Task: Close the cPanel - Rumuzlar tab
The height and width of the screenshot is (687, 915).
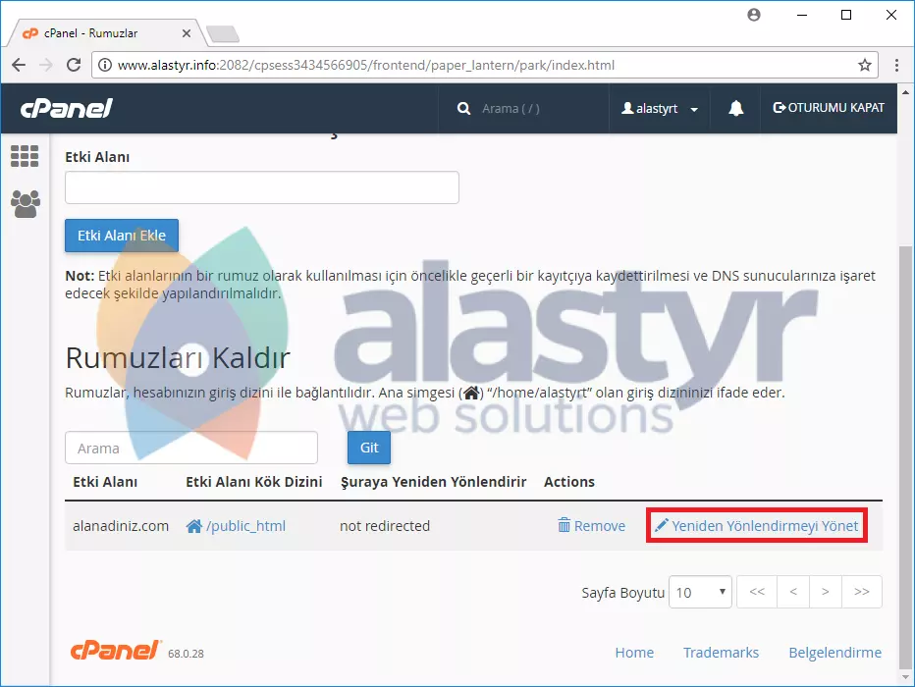Action: [187, 33]
